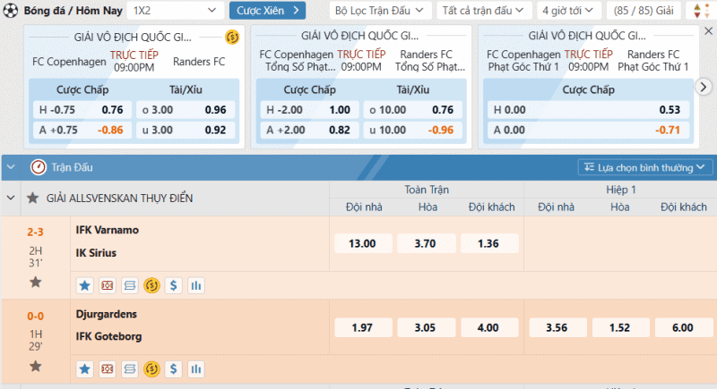Open live pitch view for IFK Varnamo match

(108, 285)
